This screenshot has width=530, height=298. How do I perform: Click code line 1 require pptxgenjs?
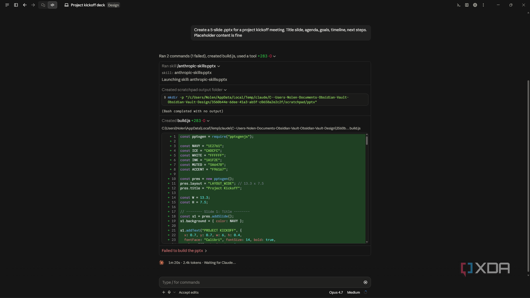217,137
